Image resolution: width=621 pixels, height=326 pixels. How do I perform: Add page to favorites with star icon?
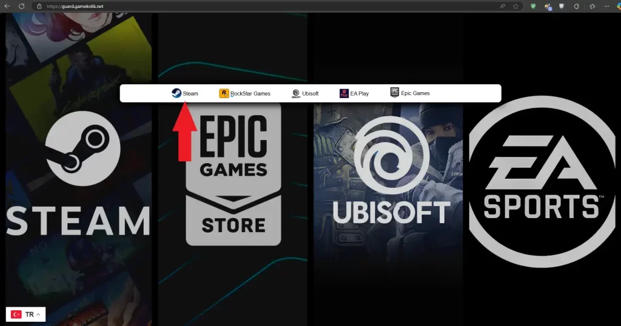[515, 6]
